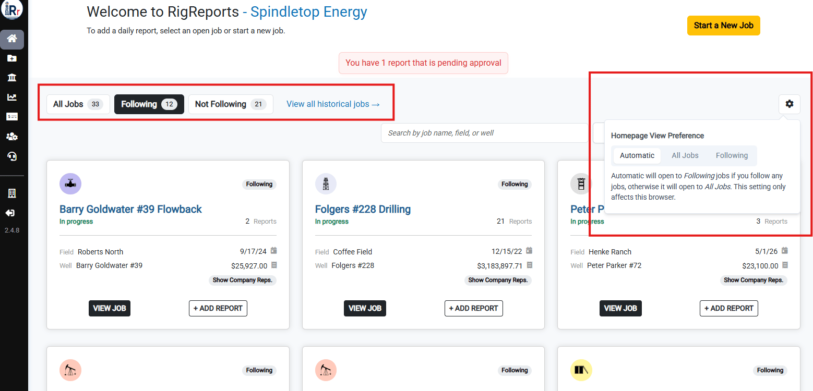Open the users settings sidebar icon
This screenshot has height=391, width=813.
(x=11, y=137)
